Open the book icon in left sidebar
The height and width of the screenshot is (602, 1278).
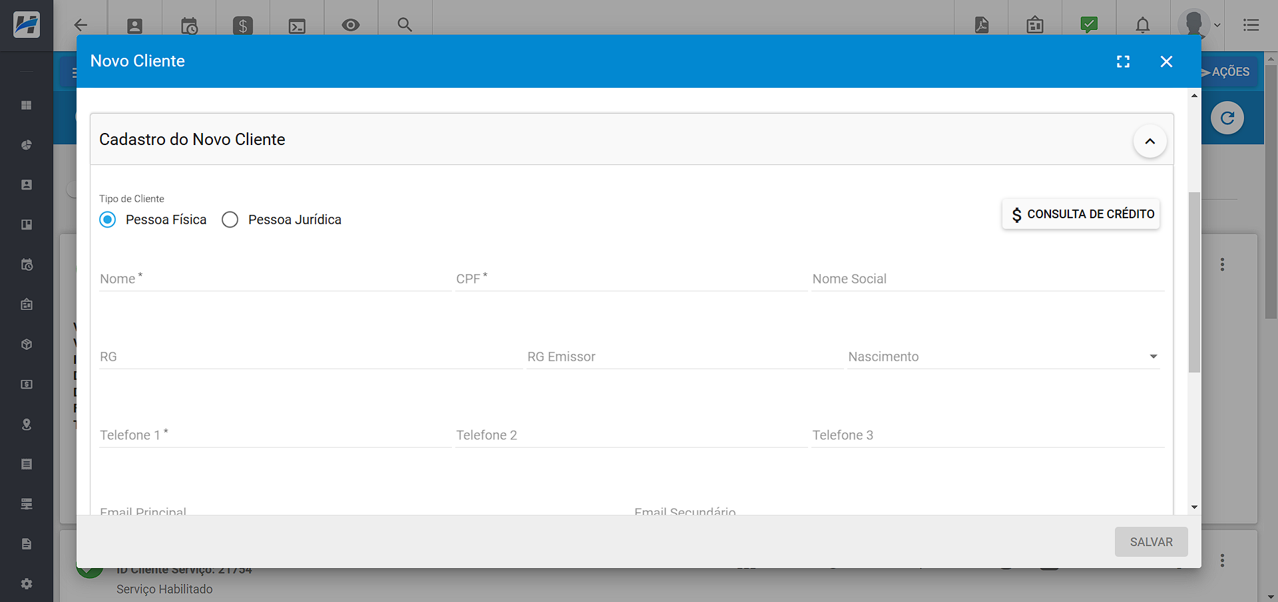27,225
